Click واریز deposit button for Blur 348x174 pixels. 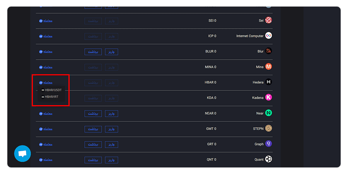point(111,52)
